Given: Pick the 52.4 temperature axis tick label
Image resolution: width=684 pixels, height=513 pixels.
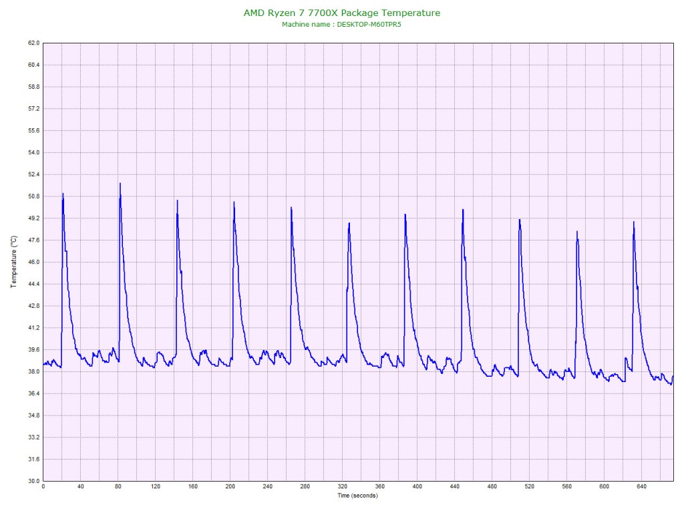Looking at the screenshot, I should pos(33,174).
